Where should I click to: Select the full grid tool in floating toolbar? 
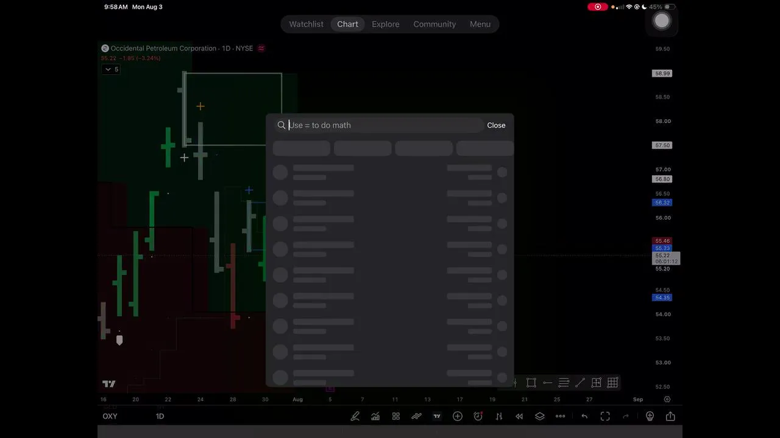coord(612,383)
